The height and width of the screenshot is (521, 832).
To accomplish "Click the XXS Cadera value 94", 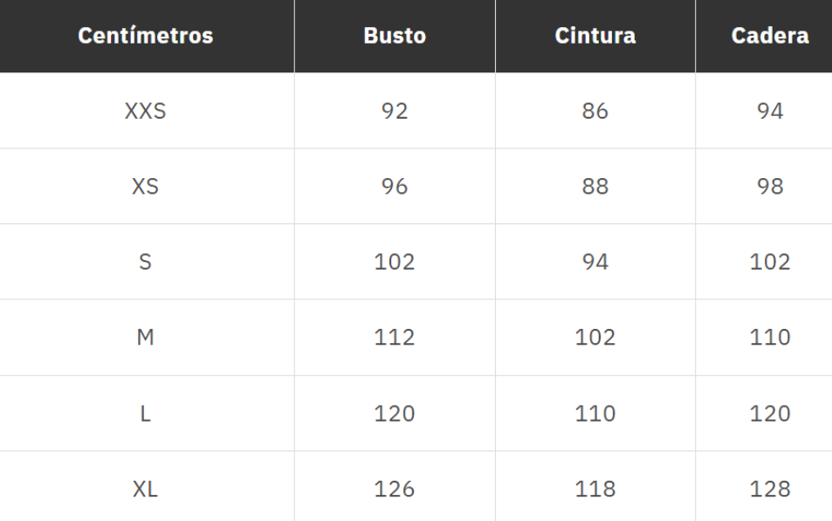I will [770, 111].
